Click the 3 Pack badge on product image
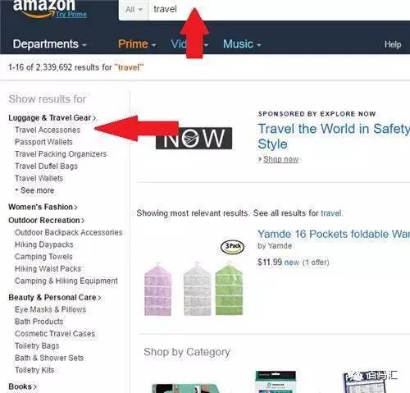 coord(232,247)
